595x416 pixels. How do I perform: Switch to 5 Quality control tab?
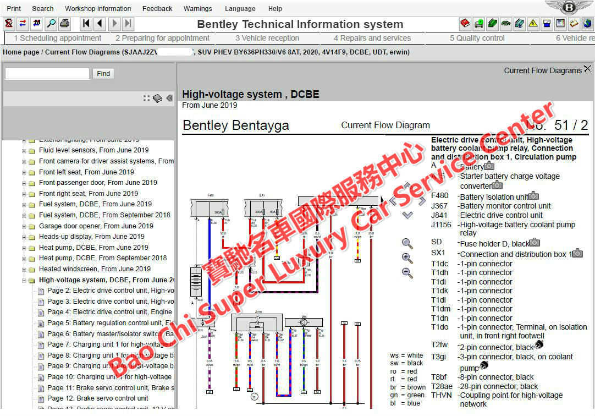(x=477, y=38)
